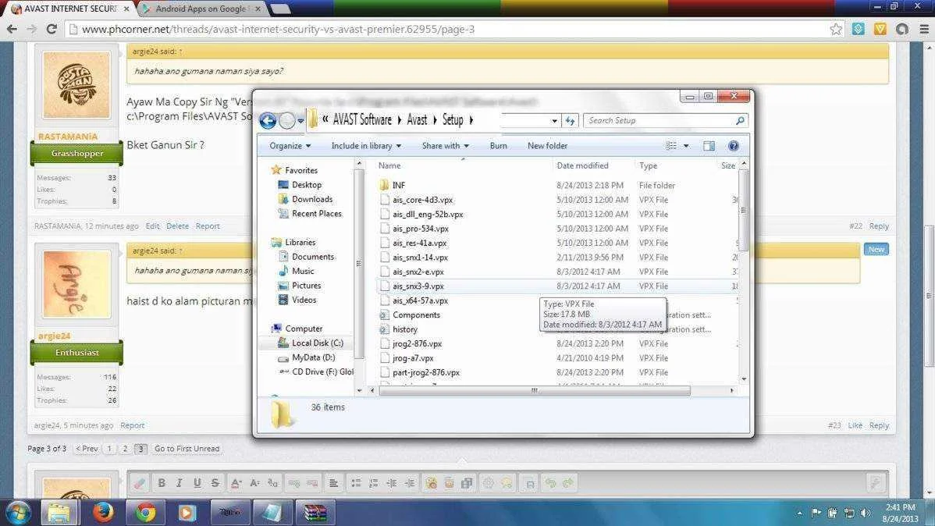Toggle the Explorer preview pane icon
935x526 pixels.
[709, 146]
